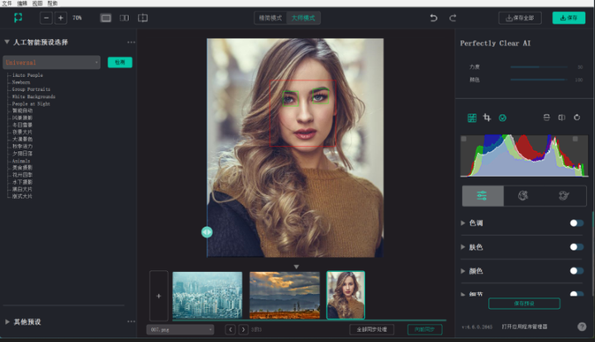Click the green 保存 button

(x=569, y=17)
